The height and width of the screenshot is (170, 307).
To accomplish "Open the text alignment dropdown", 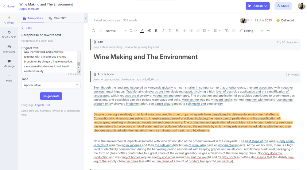I will [133, 31].
